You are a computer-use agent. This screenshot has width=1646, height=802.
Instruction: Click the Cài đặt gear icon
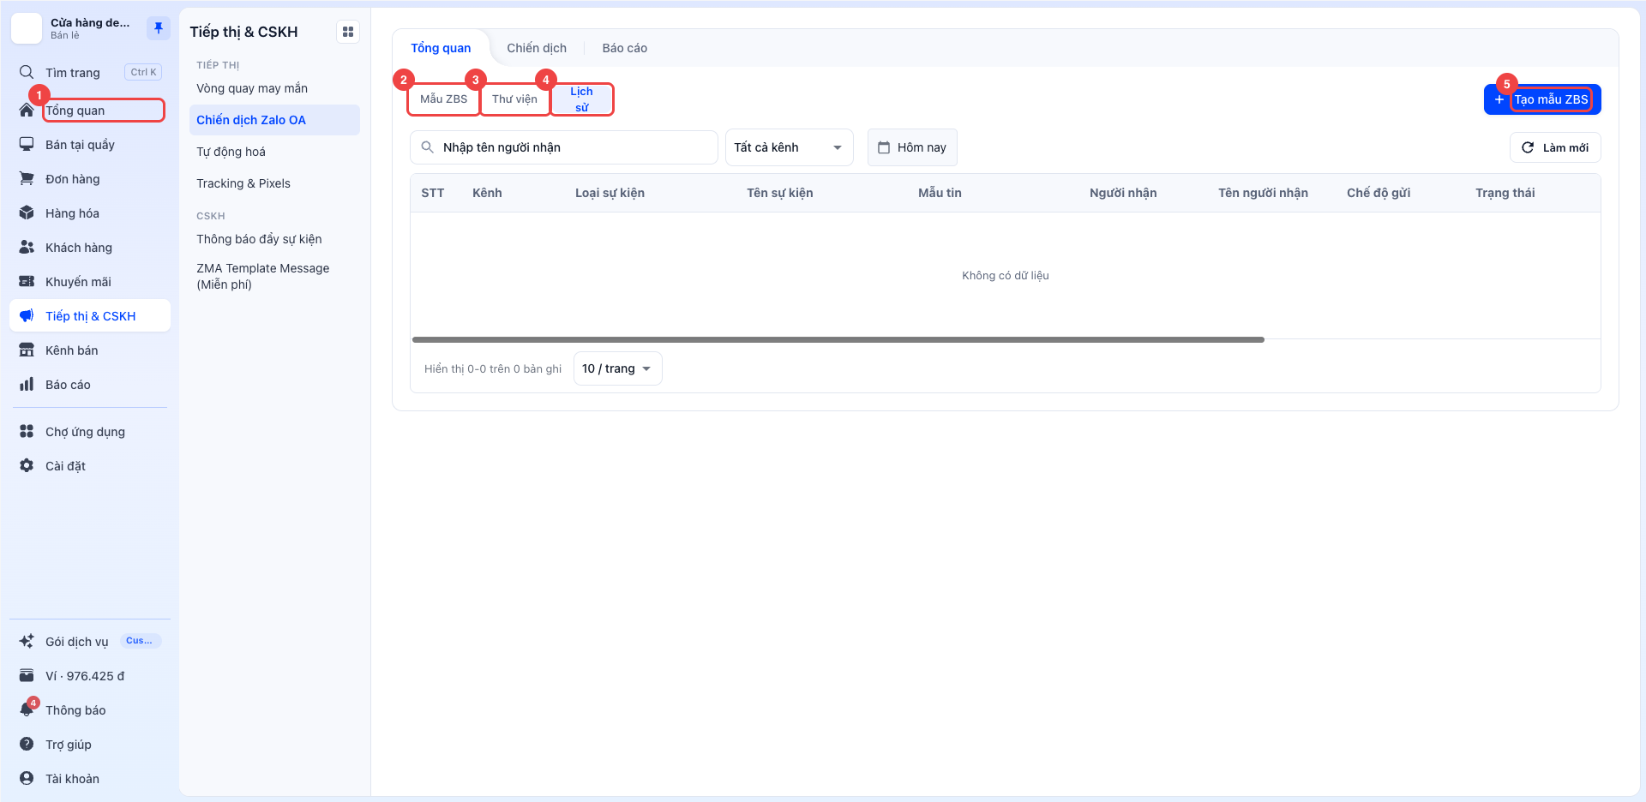tap(27, 466)
